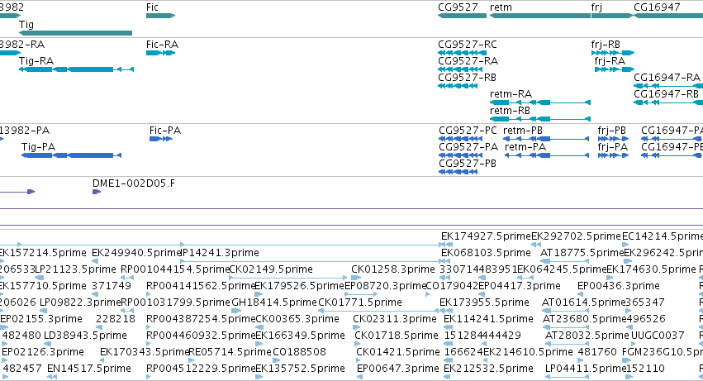Select EST LP21123.5prime
The width and height of the screenshot is (703, 381).
pos(75,269)
